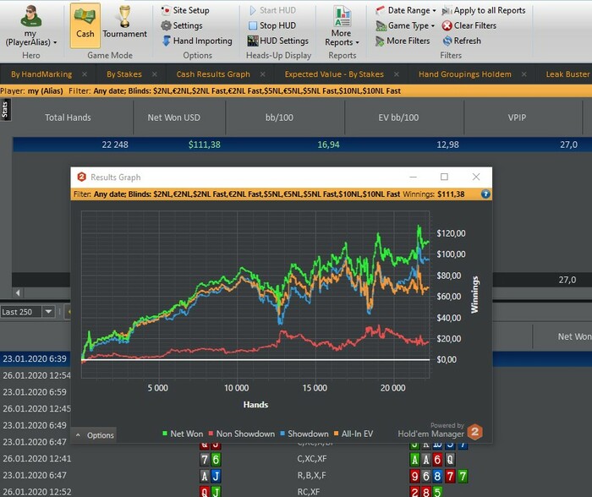Close the Results Graph window

pos(476,177)
